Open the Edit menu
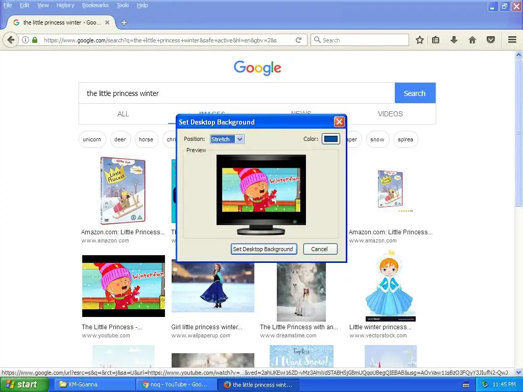Screen dimensions: 523x392 25,5
